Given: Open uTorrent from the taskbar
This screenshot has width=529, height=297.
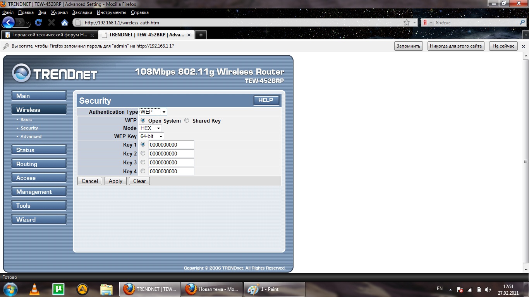Looking at the screenshot, I should click(58, 289).
